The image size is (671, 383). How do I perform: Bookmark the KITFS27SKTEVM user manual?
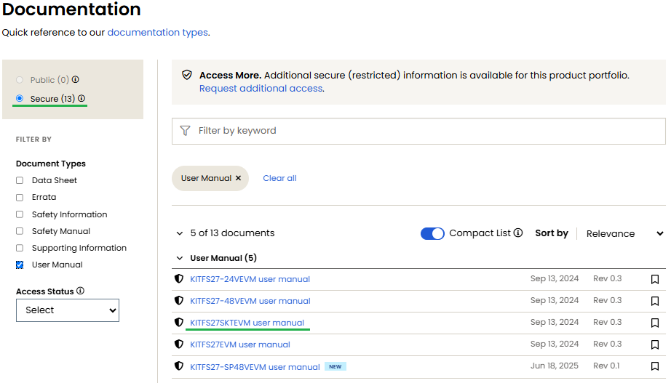[655, 323]
